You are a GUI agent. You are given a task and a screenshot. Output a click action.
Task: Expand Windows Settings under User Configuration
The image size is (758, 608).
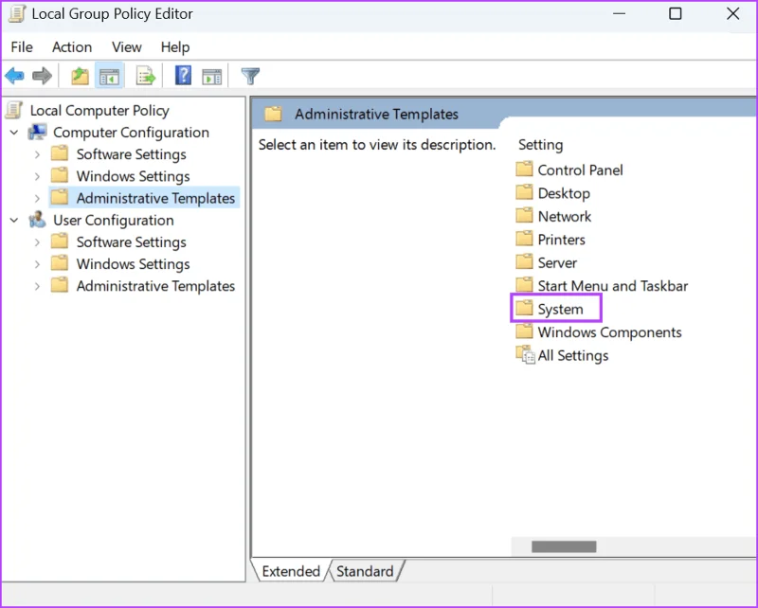click(x=37, y=264)
